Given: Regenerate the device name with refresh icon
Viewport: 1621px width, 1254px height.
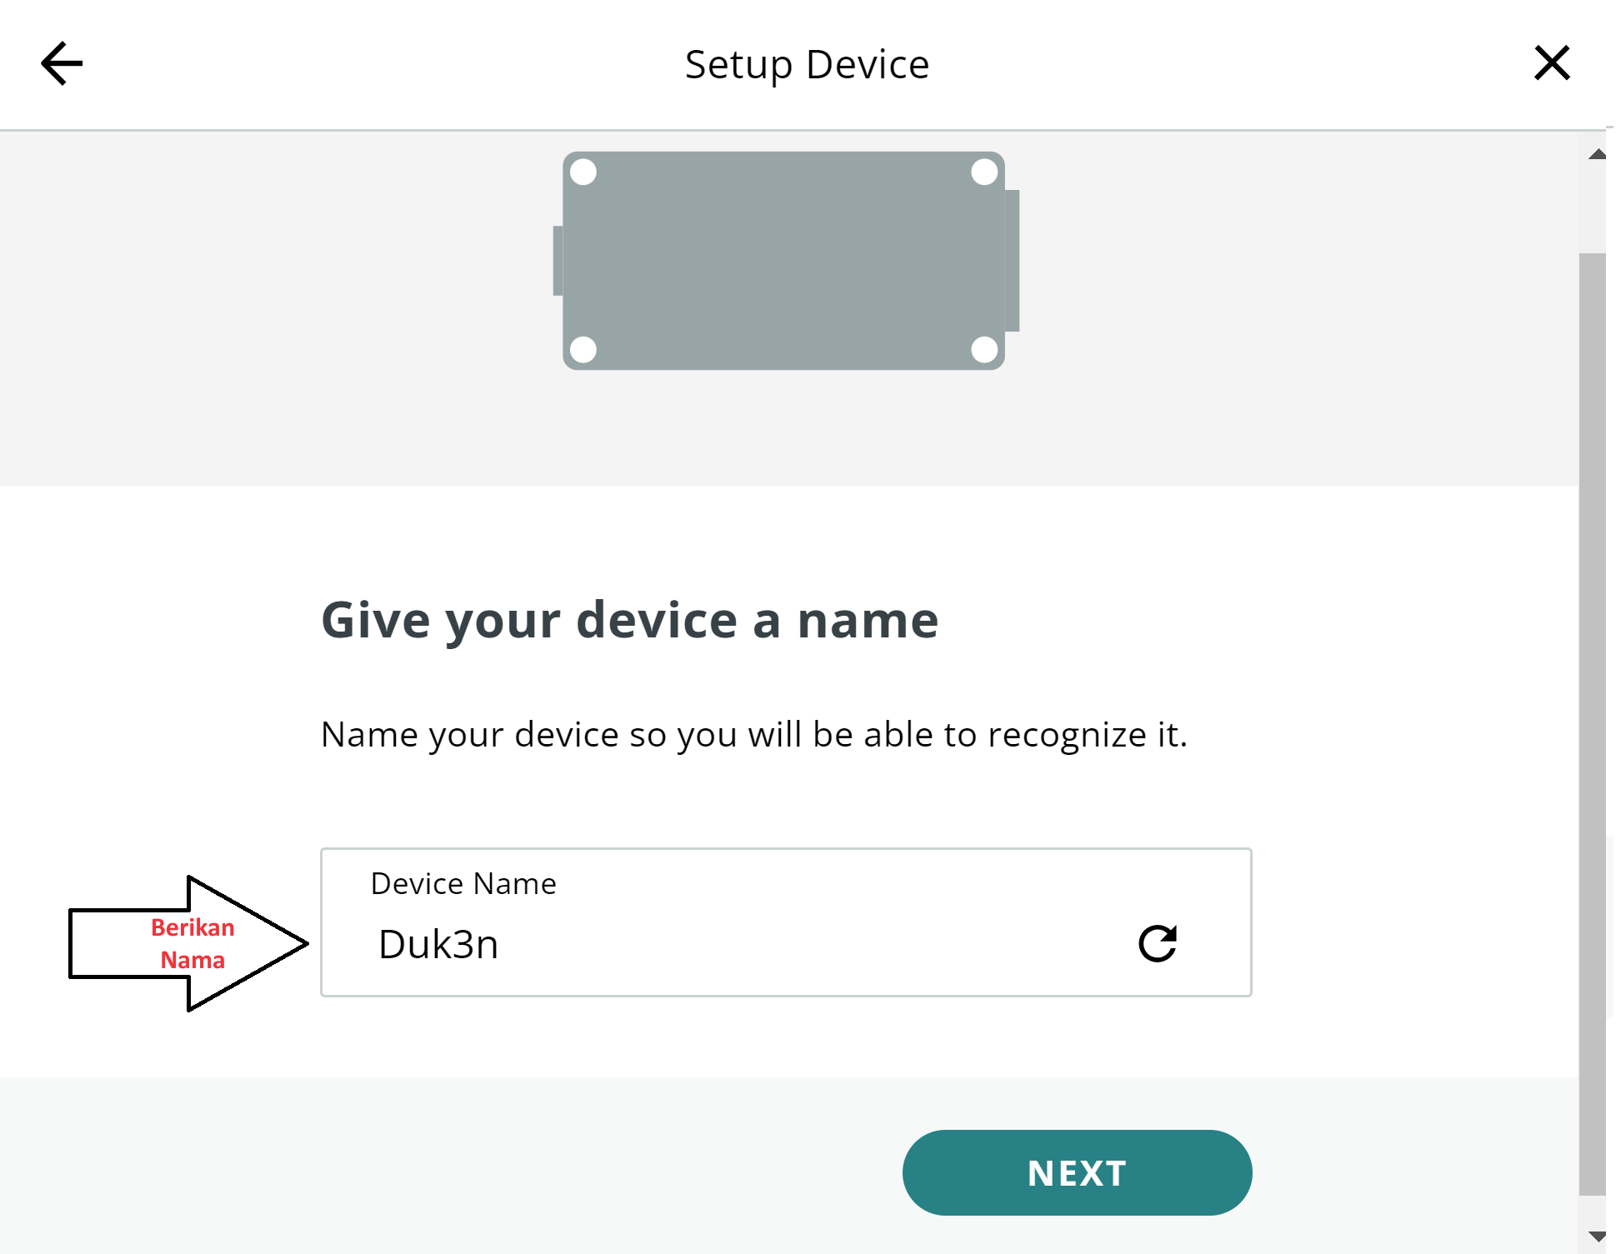Looking at the screenshot, I should pyautogui.click(x=1158, y=943).
